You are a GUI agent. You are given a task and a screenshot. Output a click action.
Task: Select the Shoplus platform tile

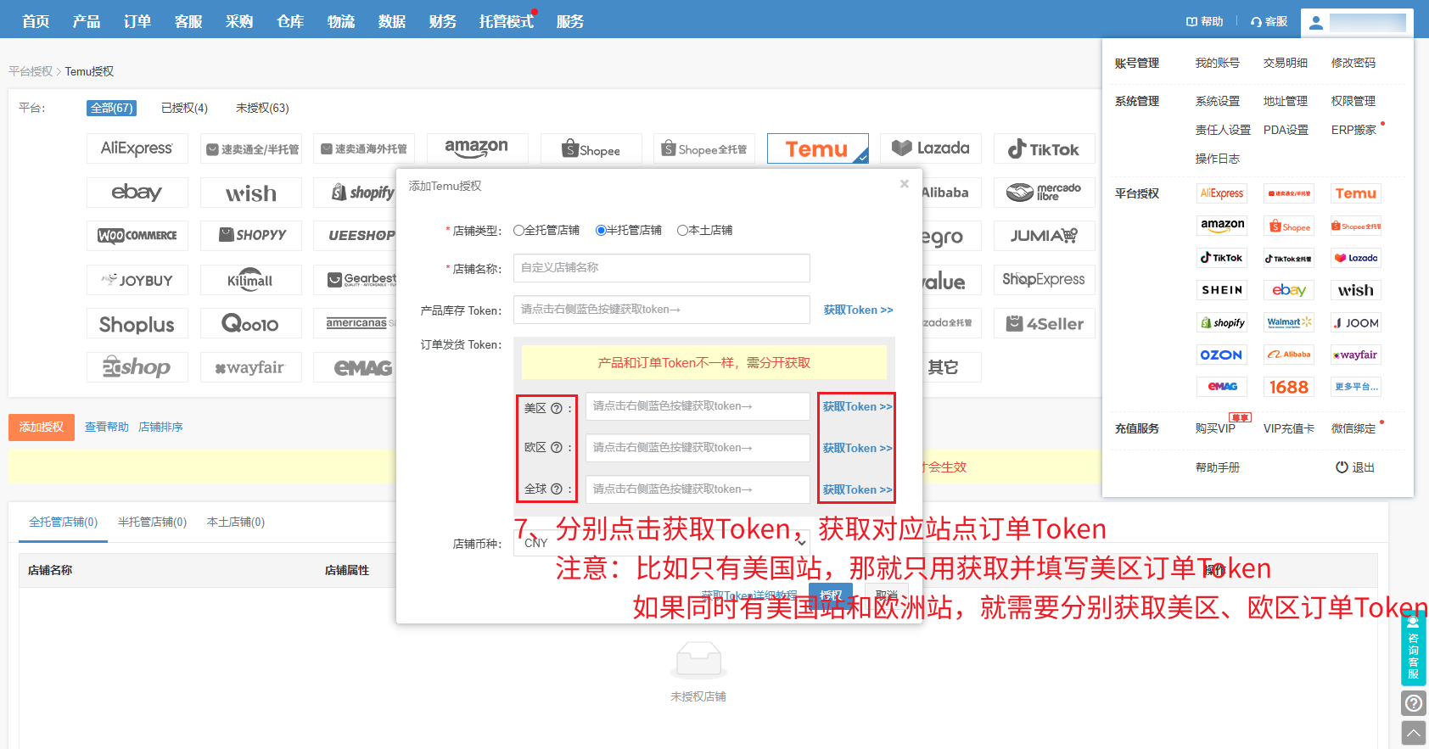137,324
